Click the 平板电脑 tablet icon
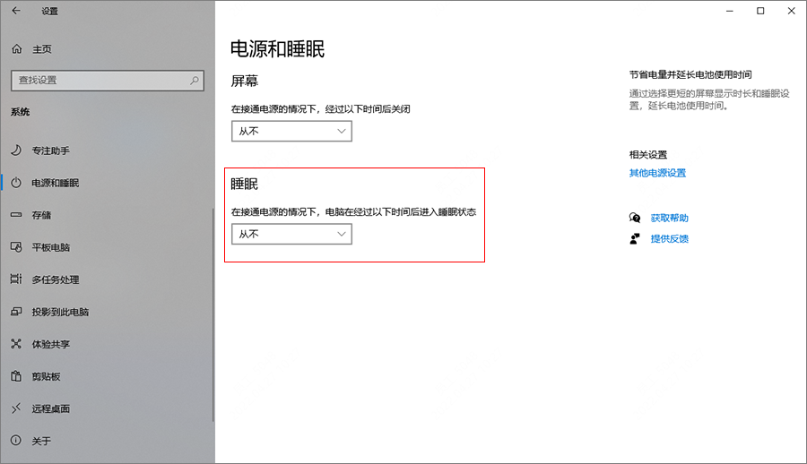 click(16, 247)
